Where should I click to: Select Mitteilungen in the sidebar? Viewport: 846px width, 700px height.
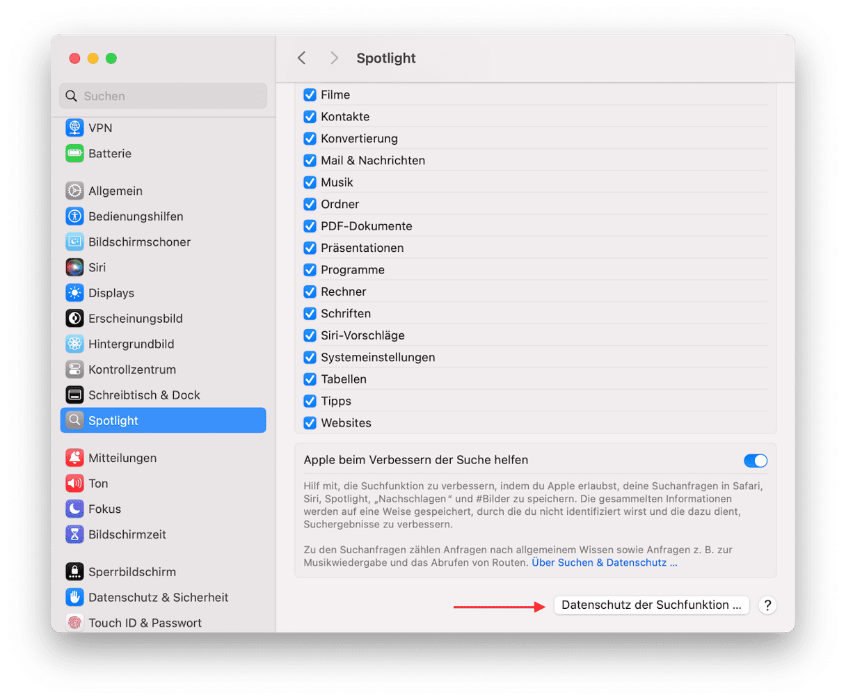tap(122, 458)
